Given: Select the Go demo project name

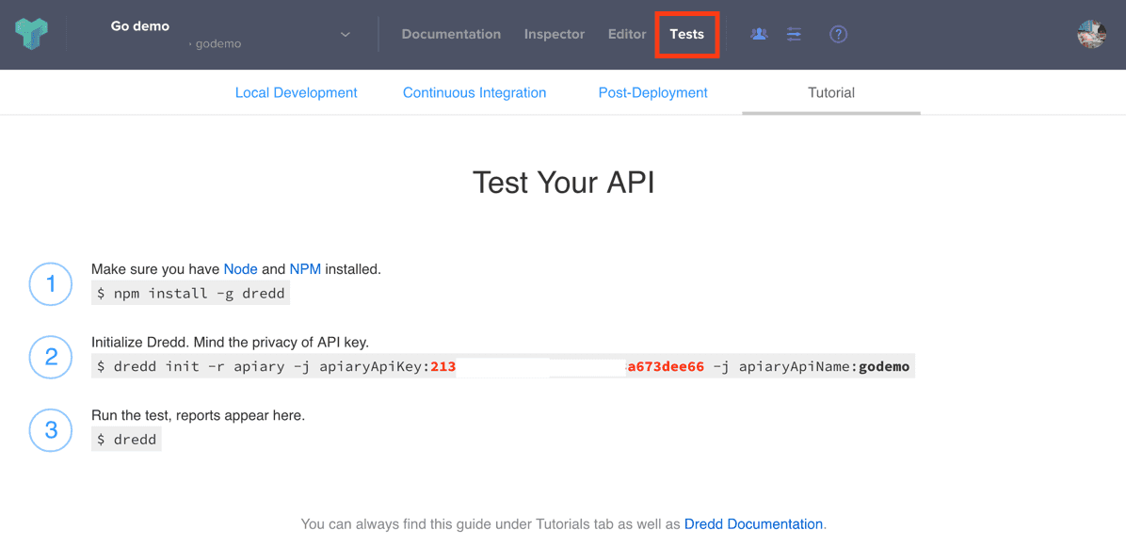Looking at the screenshot, I should pyautogui.click(x=140, y=26).
